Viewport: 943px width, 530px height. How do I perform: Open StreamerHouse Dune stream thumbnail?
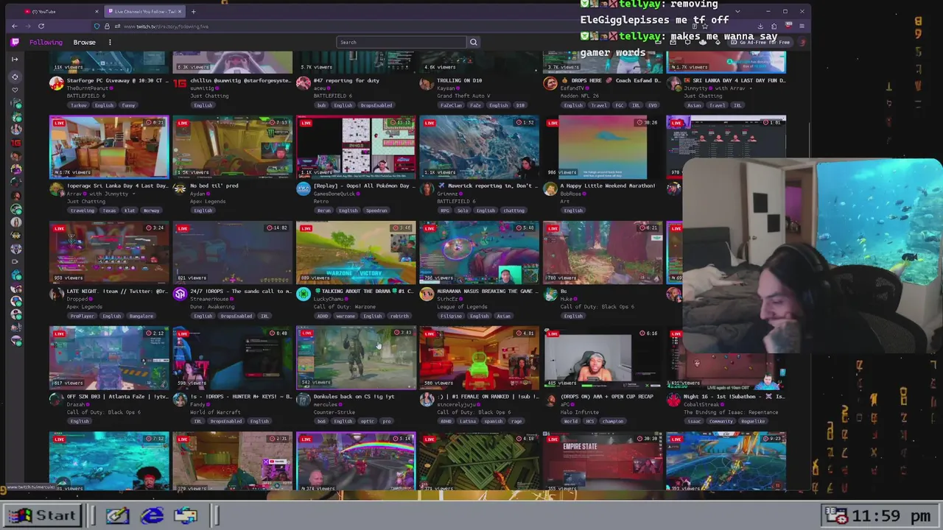point(232,252)
